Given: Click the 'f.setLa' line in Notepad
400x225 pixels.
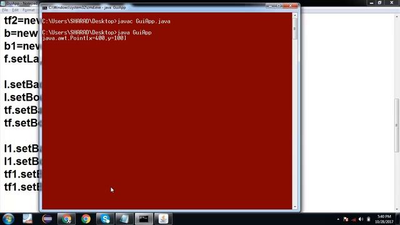Looking at the screenshot, I should point(22,59).
